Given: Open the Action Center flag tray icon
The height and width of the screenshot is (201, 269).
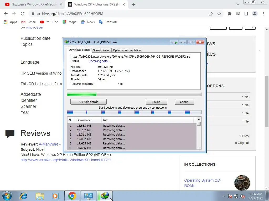Looking at the screenshot, I should (x=230, y=196).
